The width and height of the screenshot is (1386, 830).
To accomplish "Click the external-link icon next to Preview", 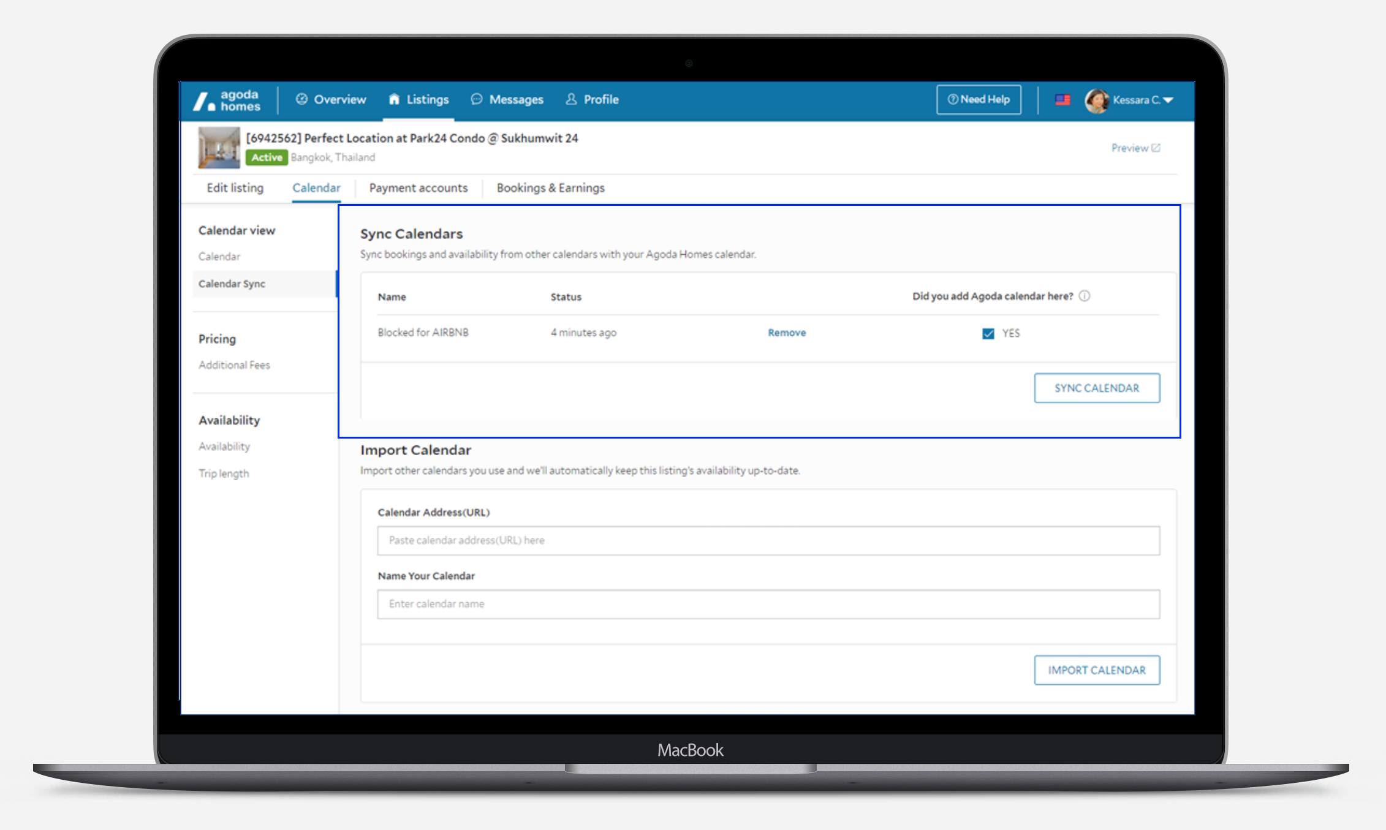I will [1156, 148].
